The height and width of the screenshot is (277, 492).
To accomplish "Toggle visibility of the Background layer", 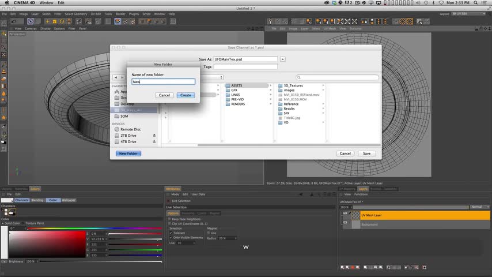I will tap(345, 223).
